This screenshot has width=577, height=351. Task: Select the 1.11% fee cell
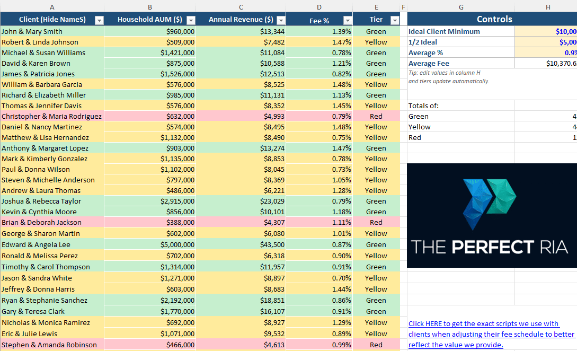coord(319,223)
